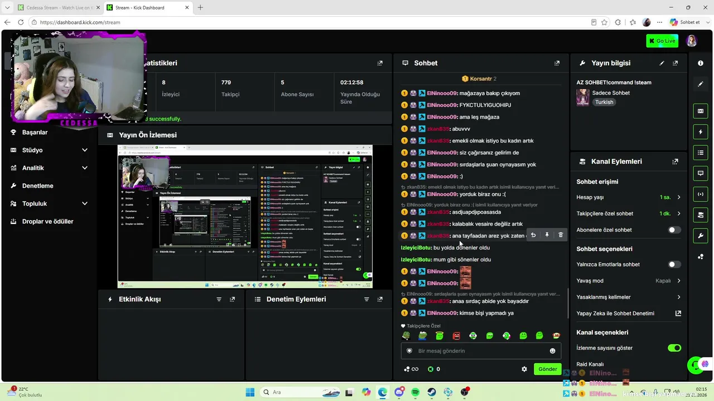Open the emoji picker in message box
The height and width of the screenshot is (401, 714).
click(x=553, y=351)
